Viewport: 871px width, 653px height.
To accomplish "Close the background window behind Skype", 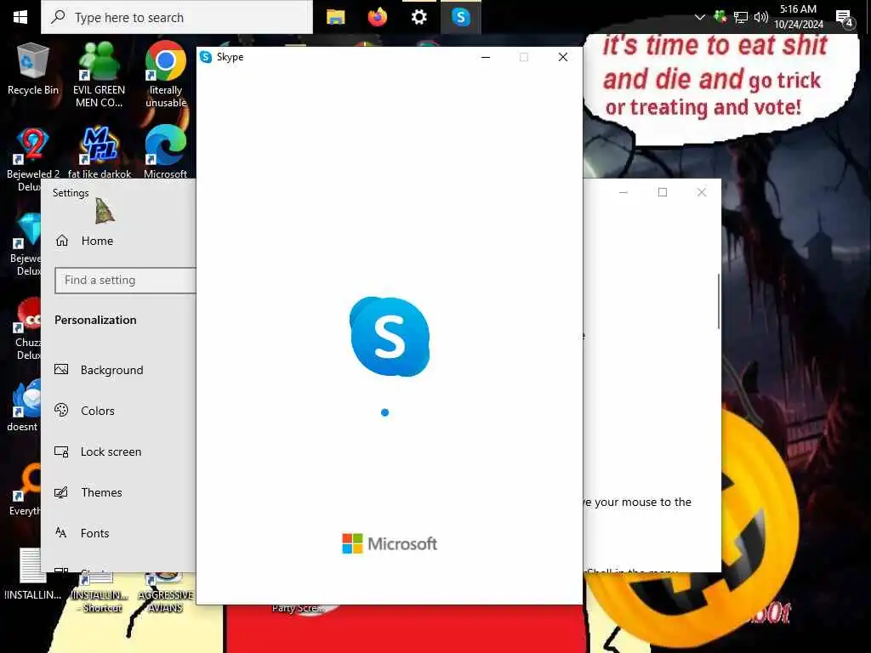I will pyautogui.click(x=702, y=192).
